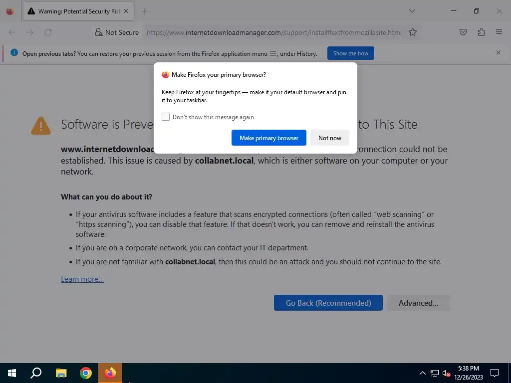Viewport: 511px width, 383px height.
Task: Click Show me how button
Action: pos(351,53)
